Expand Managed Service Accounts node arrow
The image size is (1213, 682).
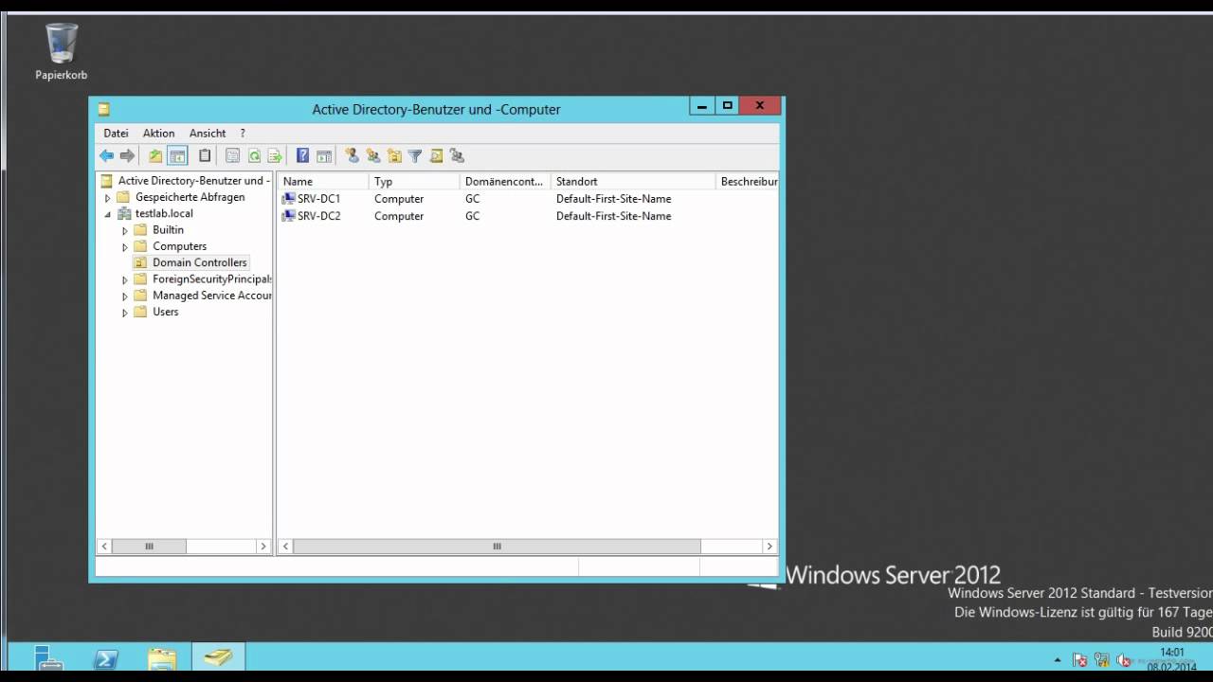pyautogui.click(x=125, y=296)
